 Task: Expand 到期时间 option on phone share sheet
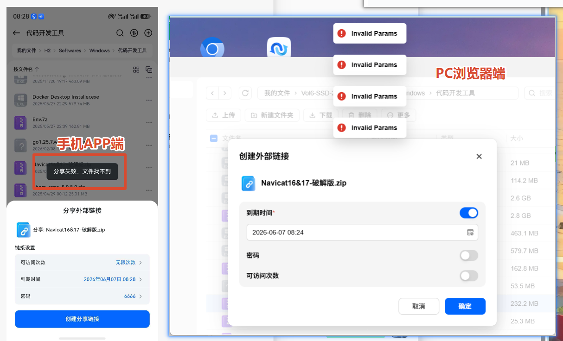82,279
